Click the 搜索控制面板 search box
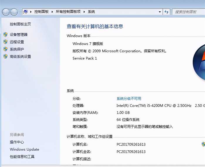The height and width of the screenshot is (167, 205). point(188,12)
